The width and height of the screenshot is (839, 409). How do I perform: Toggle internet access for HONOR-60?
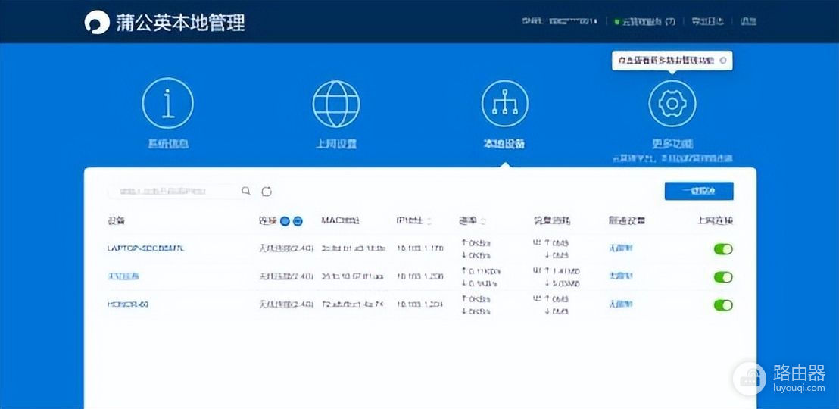tap(723, 304)
